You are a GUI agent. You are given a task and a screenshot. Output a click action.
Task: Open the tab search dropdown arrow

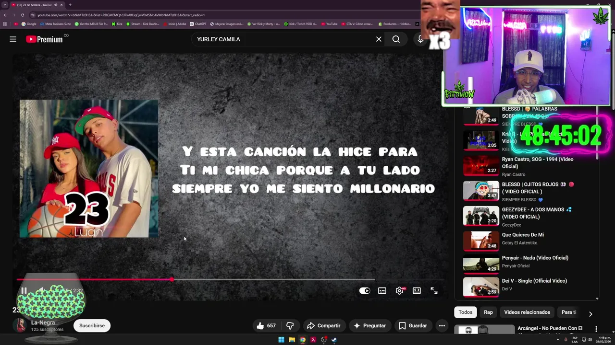click(4, 5)
